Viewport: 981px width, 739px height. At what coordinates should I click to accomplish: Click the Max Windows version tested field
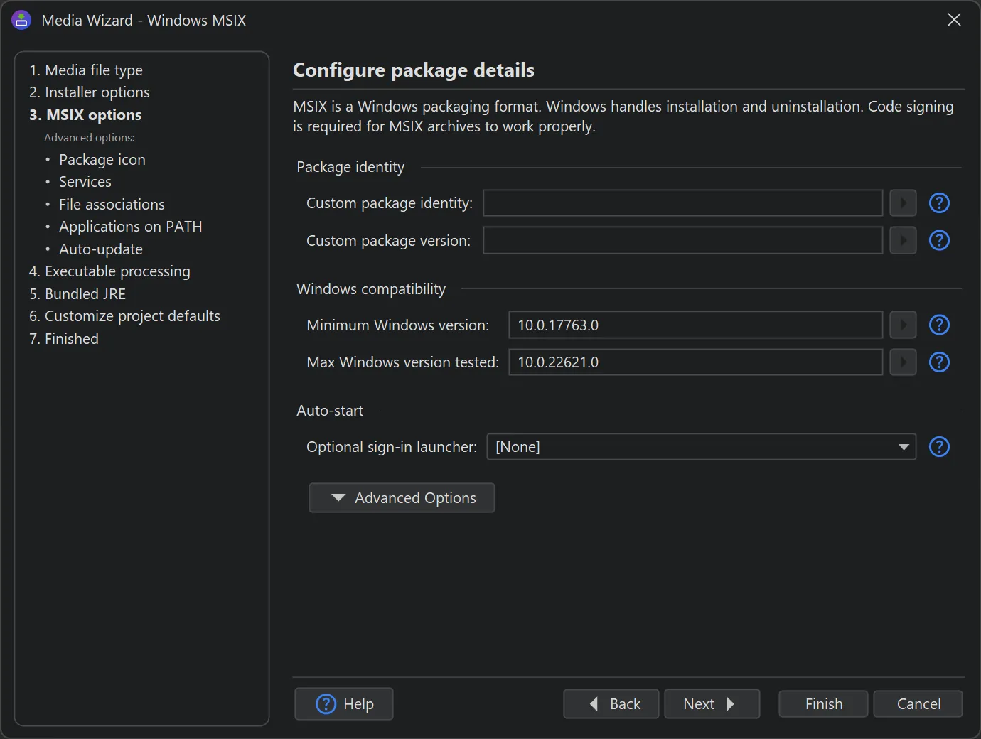[696, 362]
